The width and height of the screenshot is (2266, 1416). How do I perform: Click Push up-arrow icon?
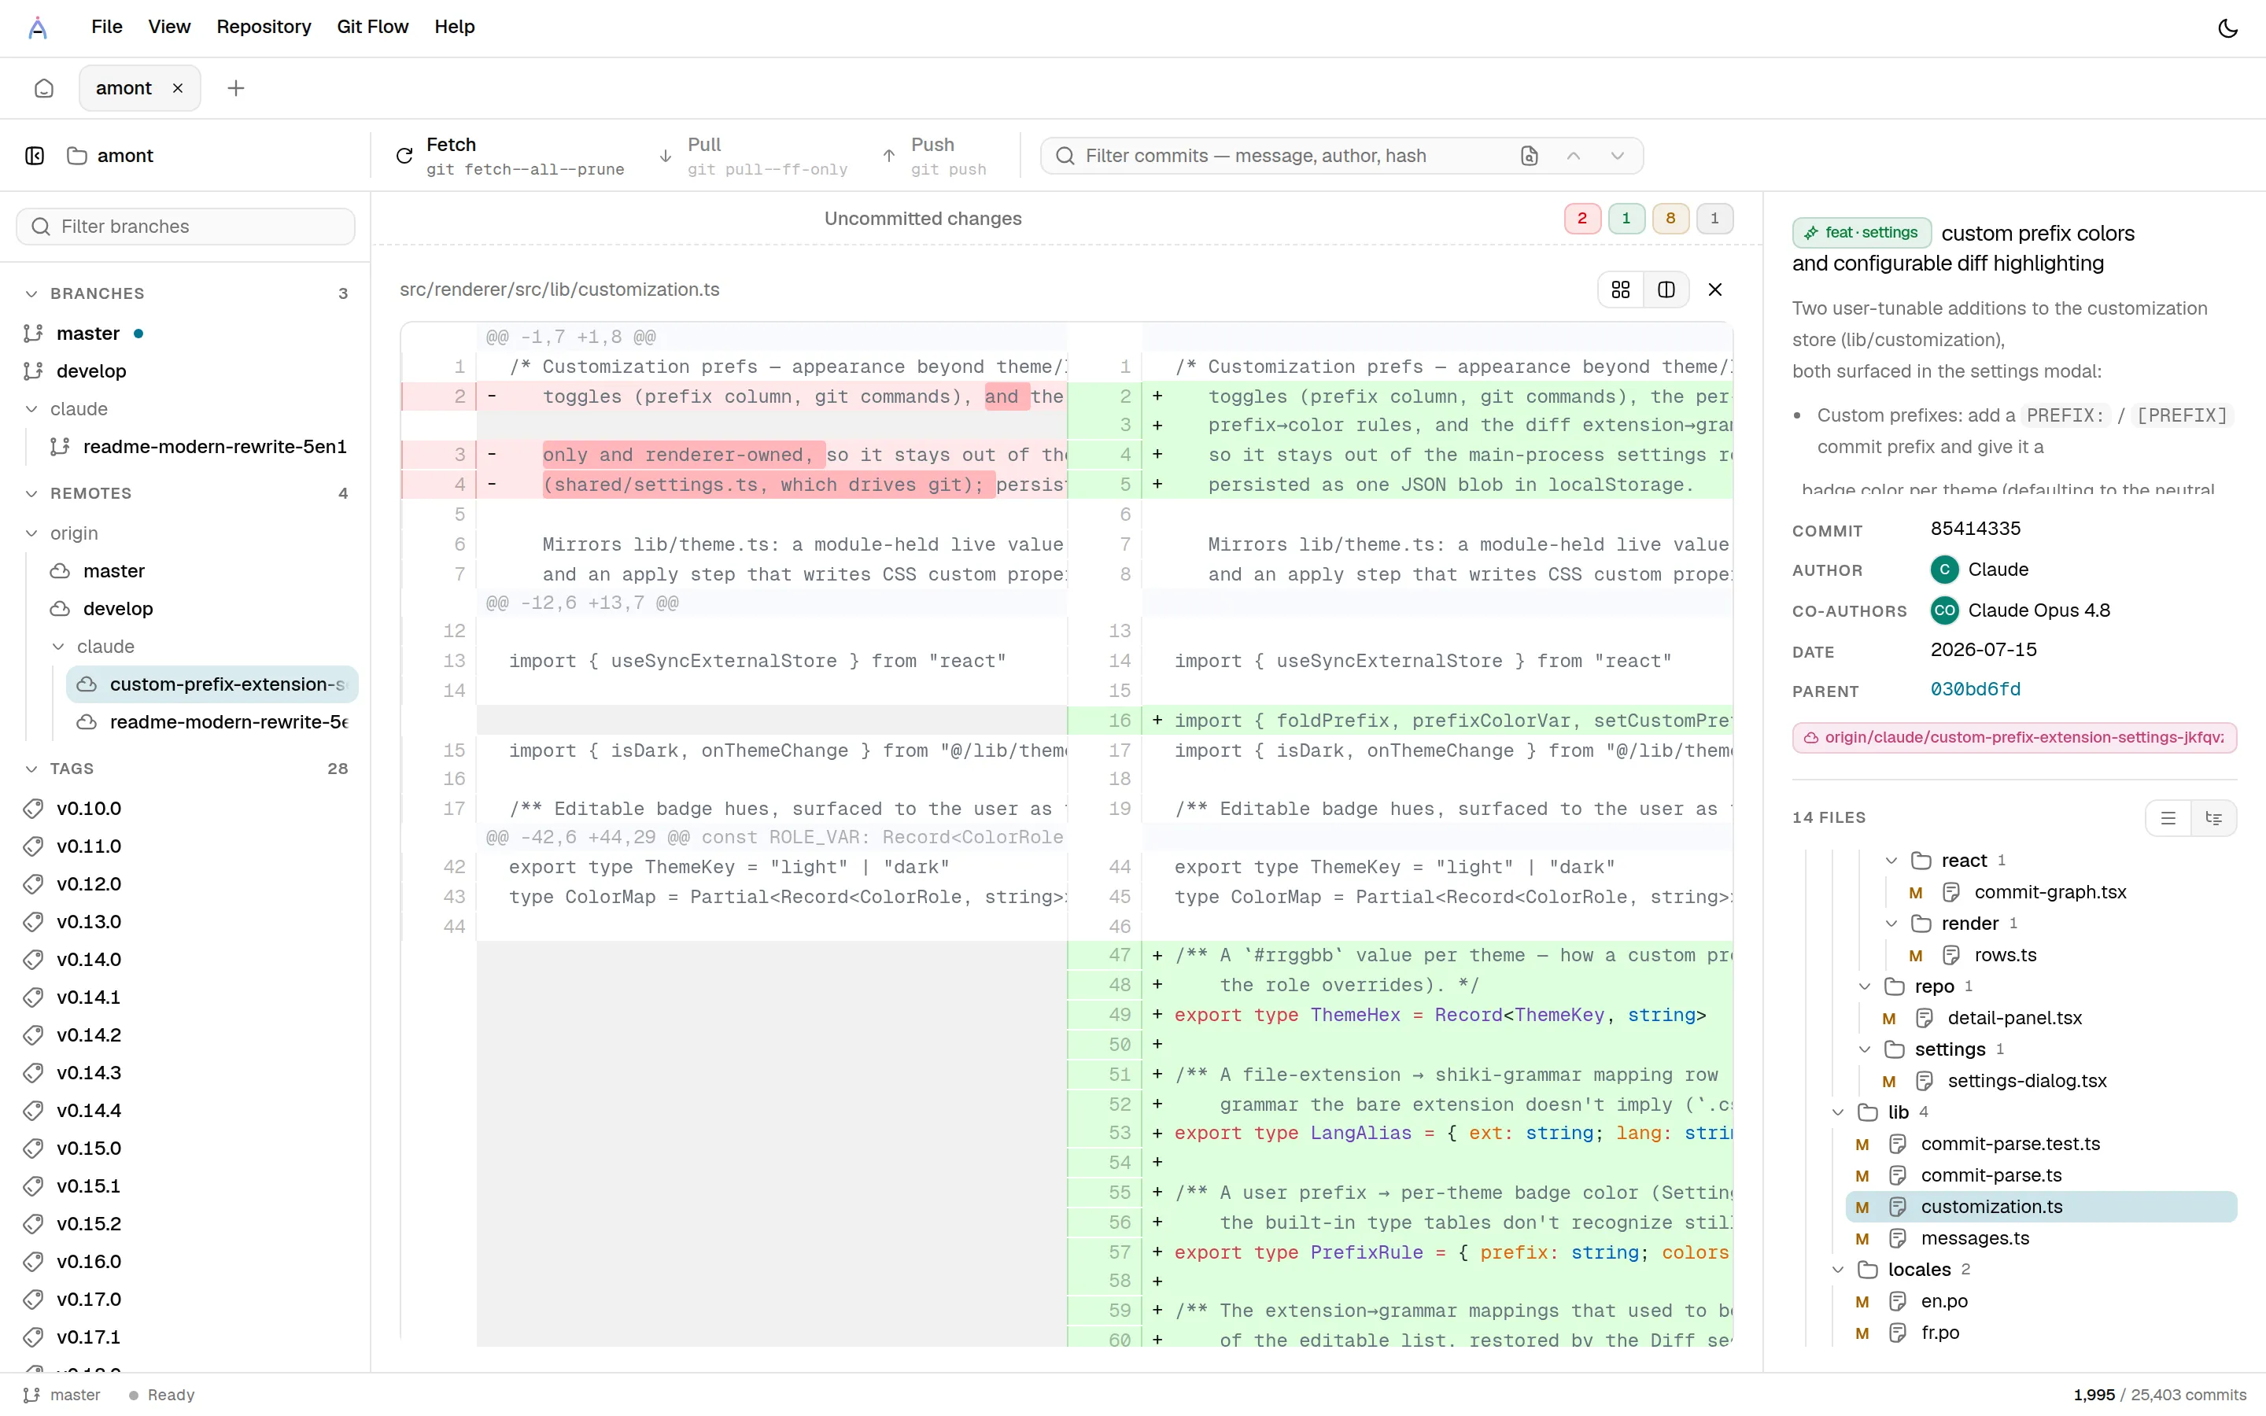click(890, 156)
